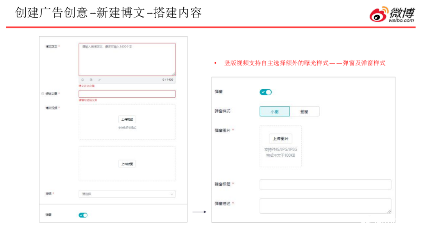Click the emoji icon below the post text
Screen dimensions: 422x237
tap(83, 80)
